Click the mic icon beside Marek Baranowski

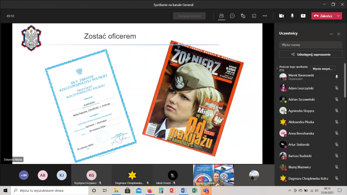point(337,77)
